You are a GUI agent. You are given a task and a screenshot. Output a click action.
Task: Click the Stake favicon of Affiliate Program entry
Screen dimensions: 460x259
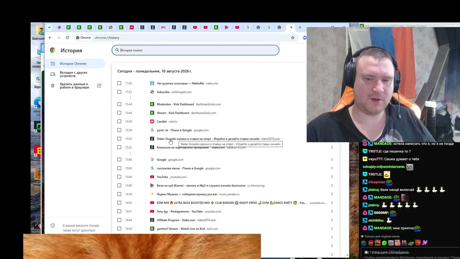(x=152, y=220)
